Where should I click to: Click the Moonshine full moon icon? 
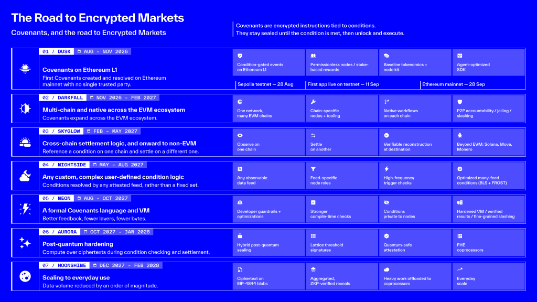(25, 276)
